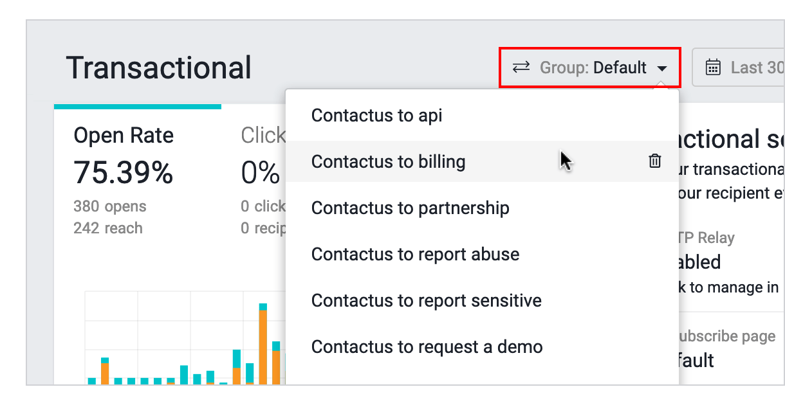Switch to the Open Rate tab
Screen dimensions: 785x405
click(124, 136)
